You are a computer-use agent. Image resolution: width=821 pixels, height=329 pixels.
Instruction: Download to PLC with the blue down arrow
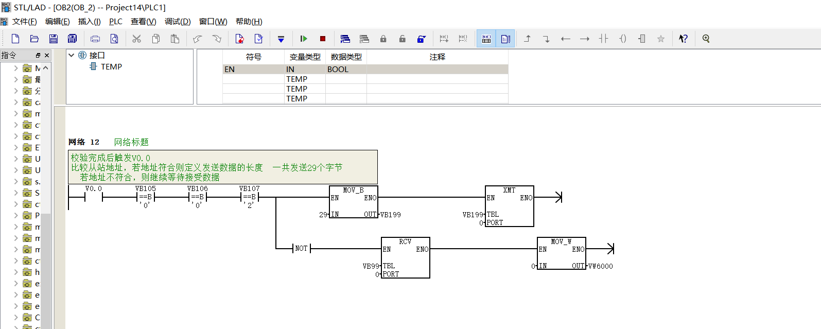[x=281, y=39]
